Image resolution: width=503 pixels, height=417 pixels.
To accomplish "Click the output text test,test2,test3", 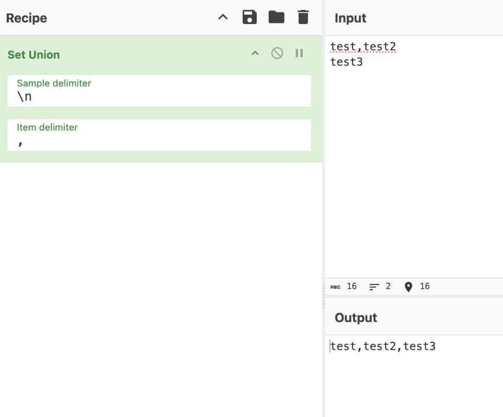I will coord(383,346).
